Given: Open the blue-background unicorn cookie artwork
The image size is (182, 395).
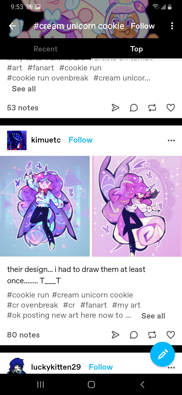Looking at the screenshot, I should [45, 206].
